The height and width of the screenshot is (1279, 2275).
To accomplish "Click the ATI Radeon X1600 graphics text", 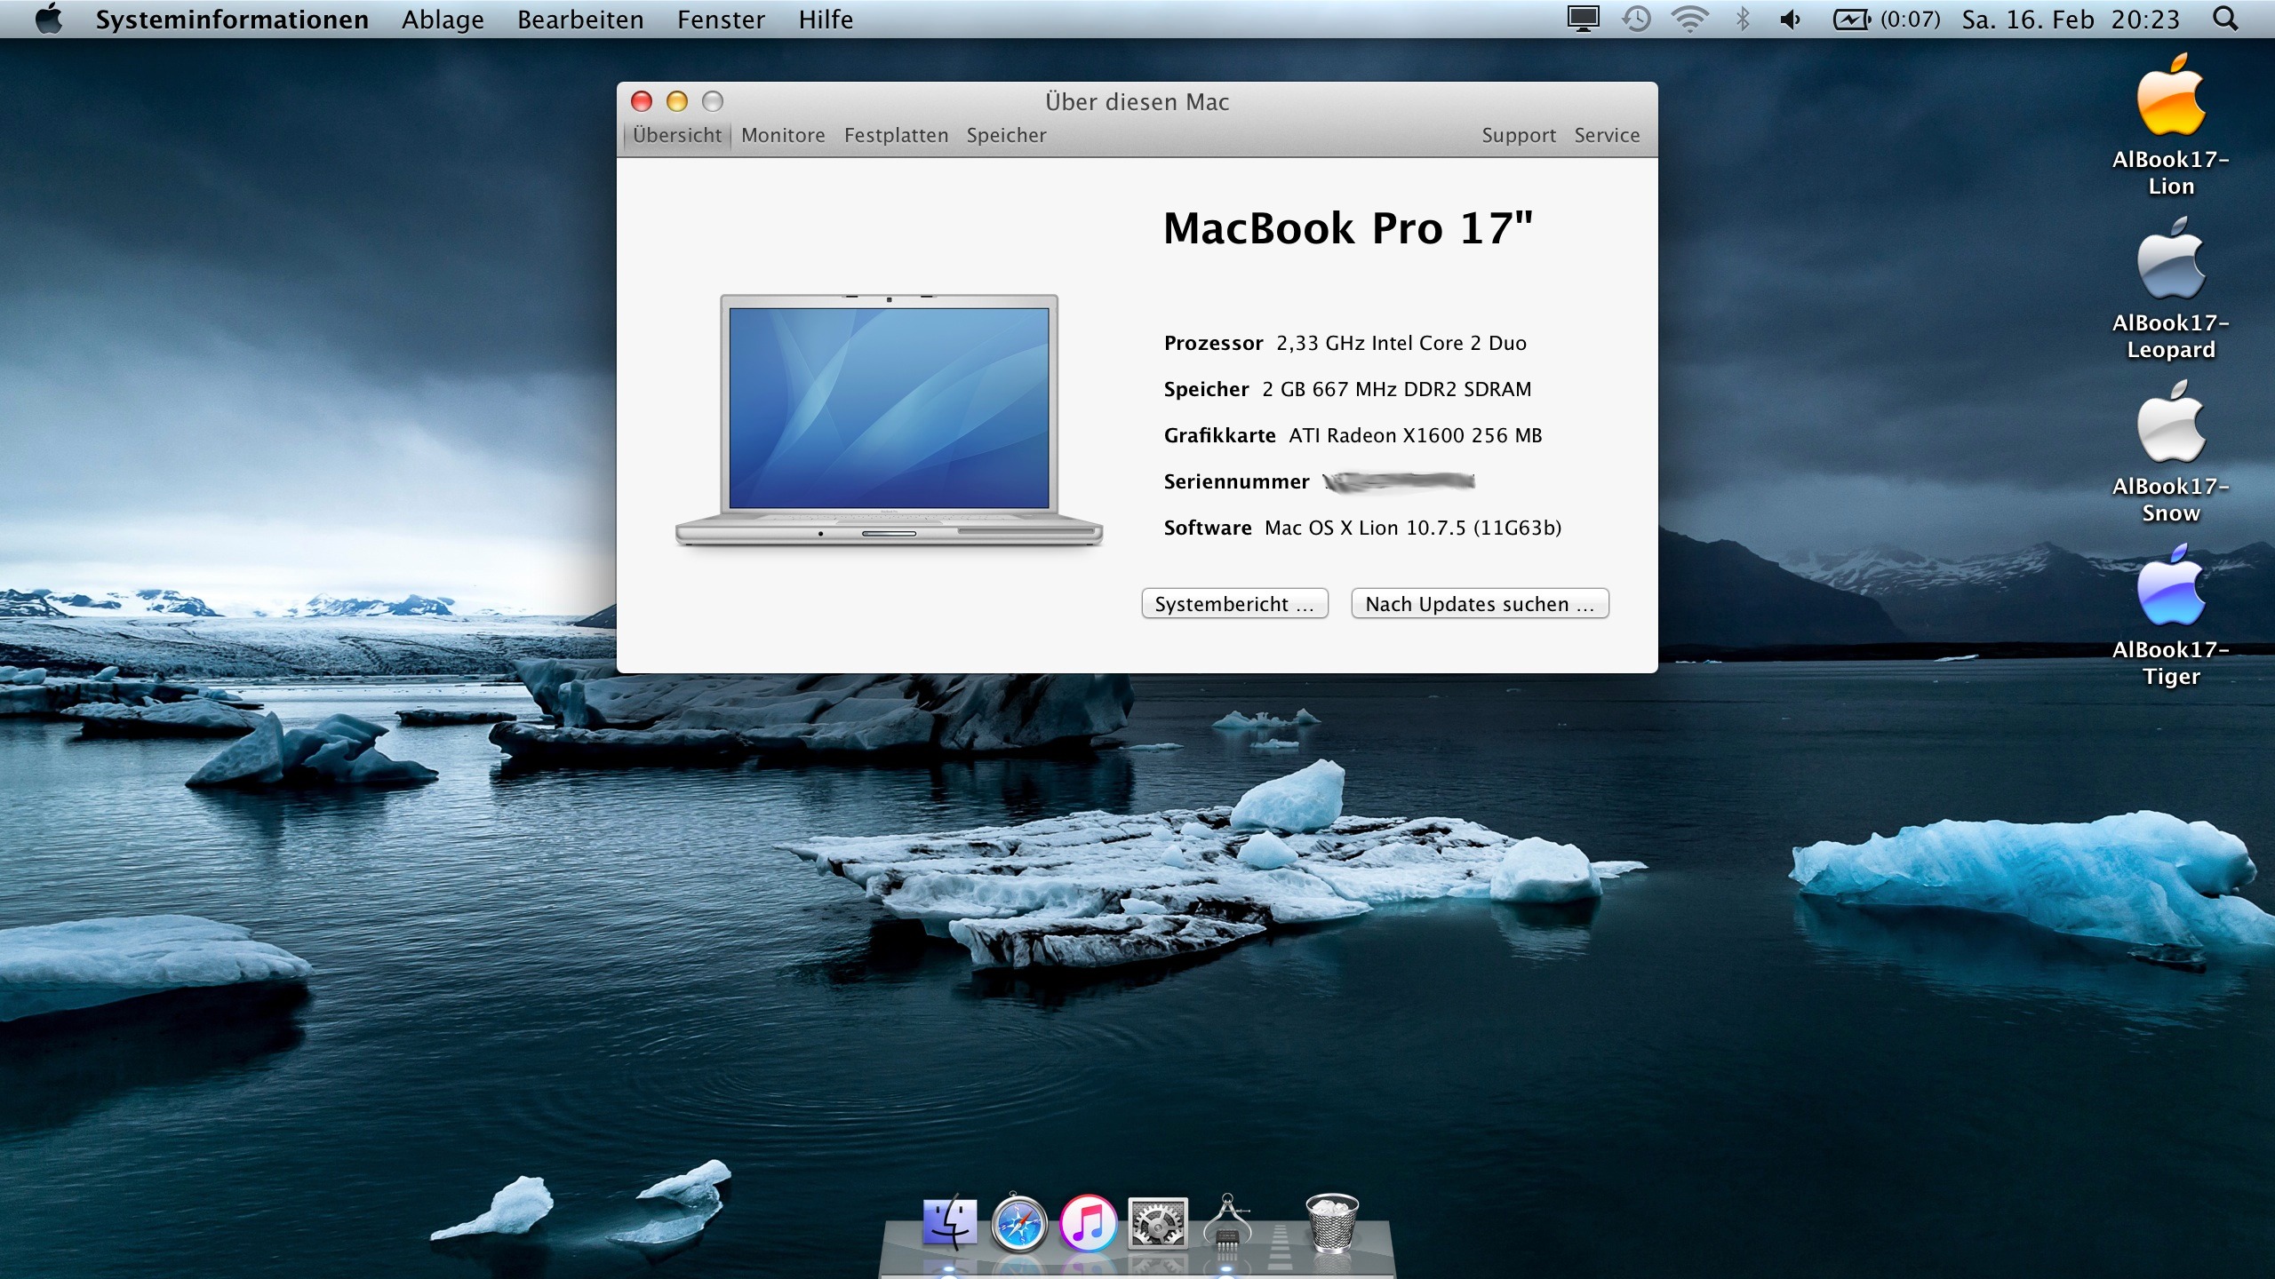I will [x=1416, y=436].
